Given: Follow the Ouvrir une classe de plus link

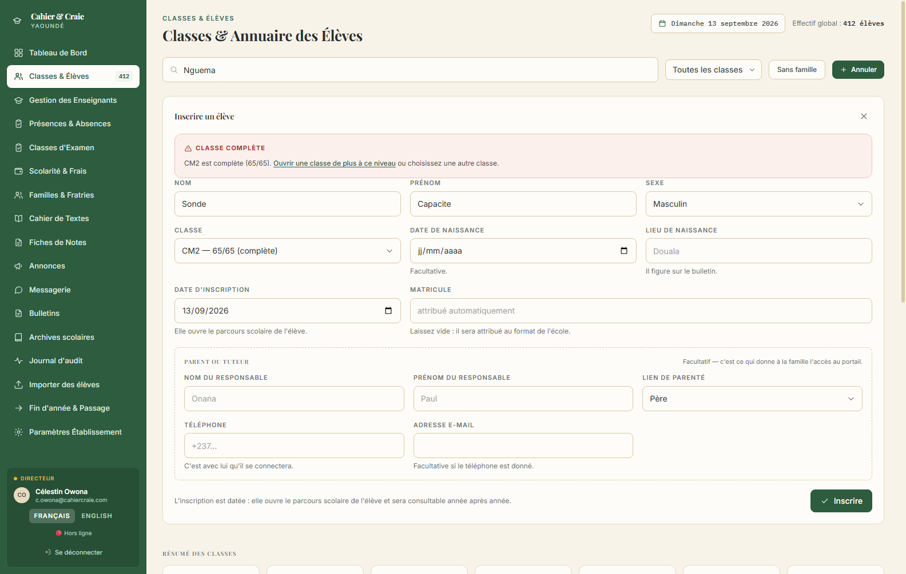Looking at the screenshot, I should (335, 163).
